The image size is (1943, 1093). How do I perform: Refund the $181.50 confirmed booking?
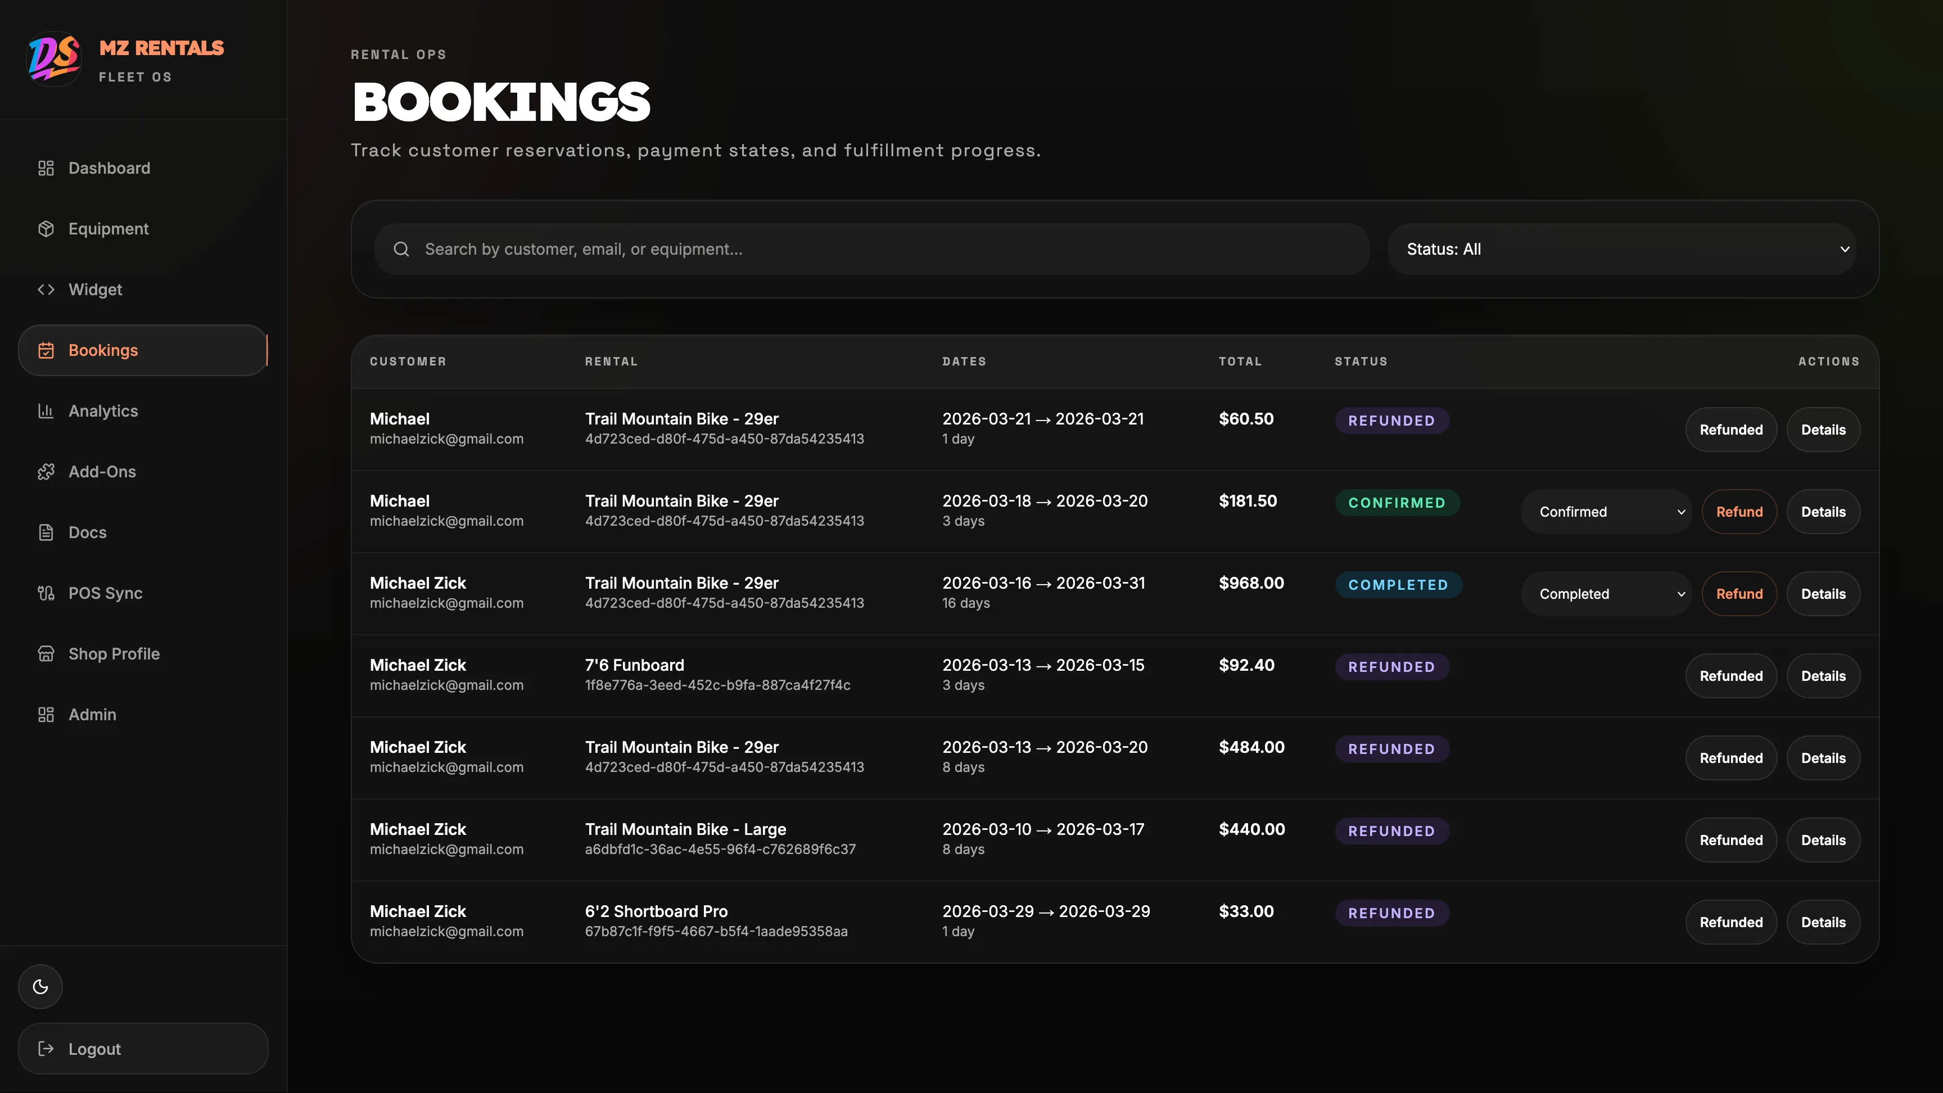coord(1739,512)
